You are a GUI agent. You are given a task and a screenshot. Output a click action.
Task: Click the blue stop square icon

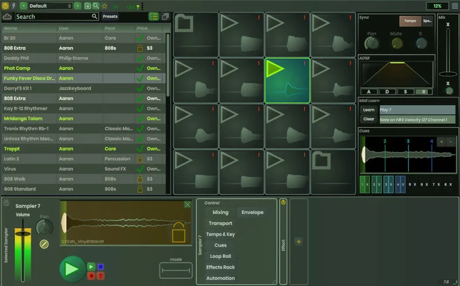[101, 266]
